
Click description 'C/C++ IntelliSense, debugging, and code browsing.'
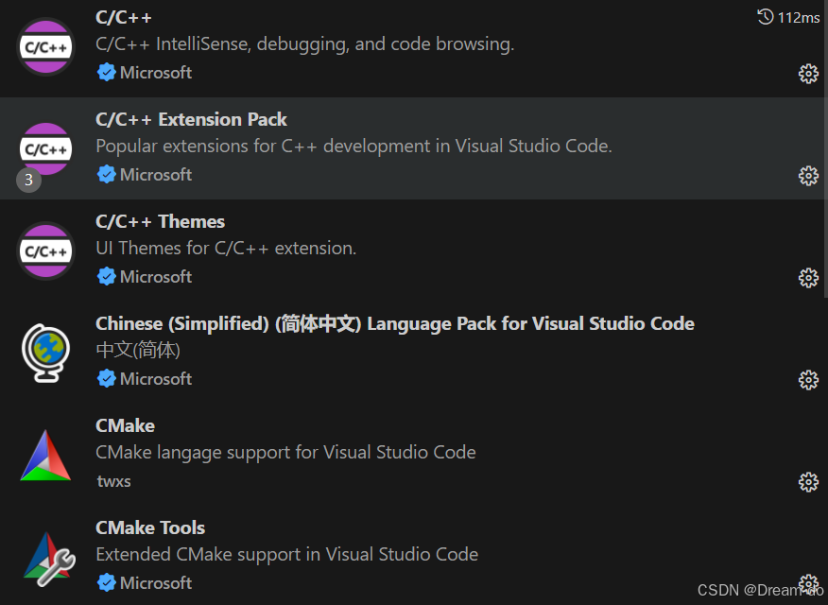[304, 44]
